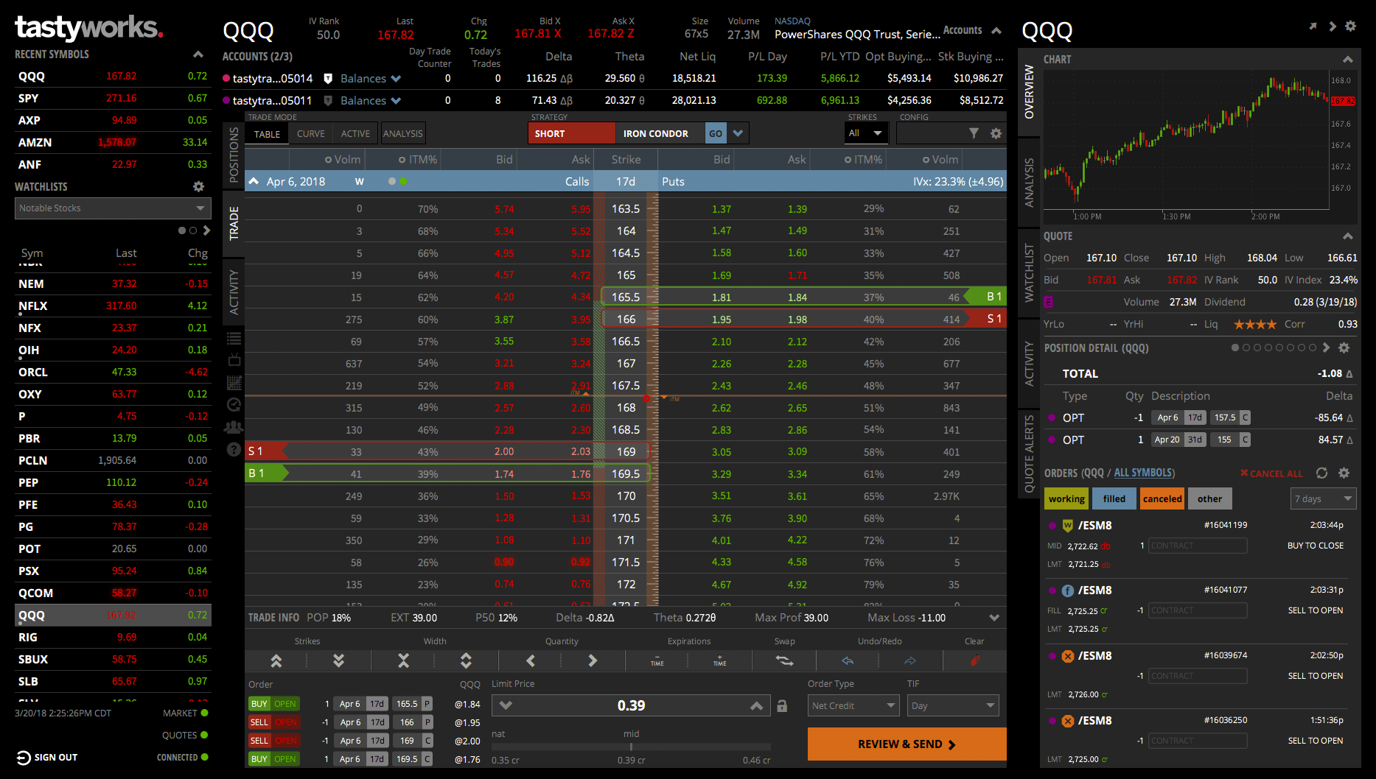Toggle the Volm column radio on calls side
The height and width of the screenshot is (779, 1376).
tap(329, 160)
